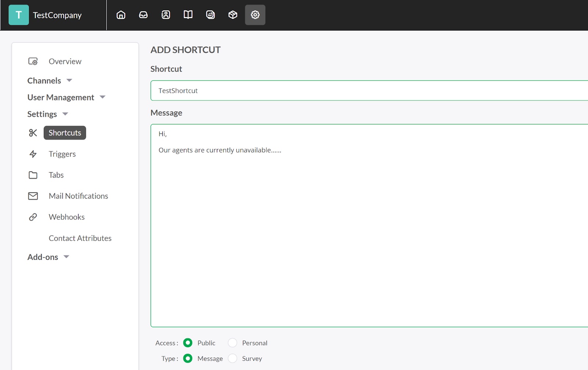Open the Webhooks settings page
The width and height of the screenshot is (588, 370).
point(67,217)
